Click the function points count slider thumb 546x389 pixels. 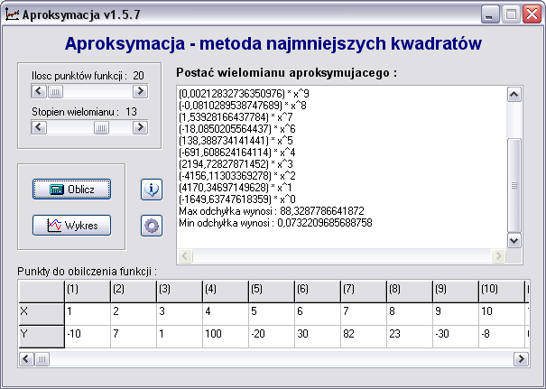[55, 90]
